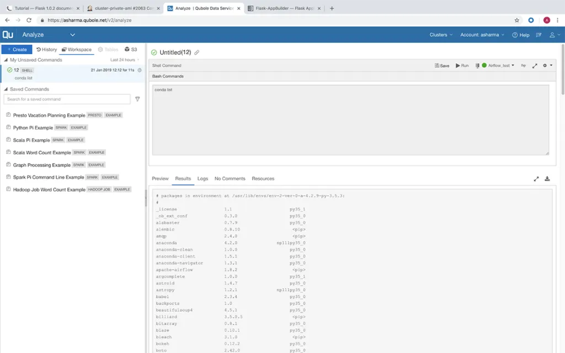Image resolution: width=565 pixels, height=353 pixels.
Task: Collapse the Saved Commands section
Action: 6,89
